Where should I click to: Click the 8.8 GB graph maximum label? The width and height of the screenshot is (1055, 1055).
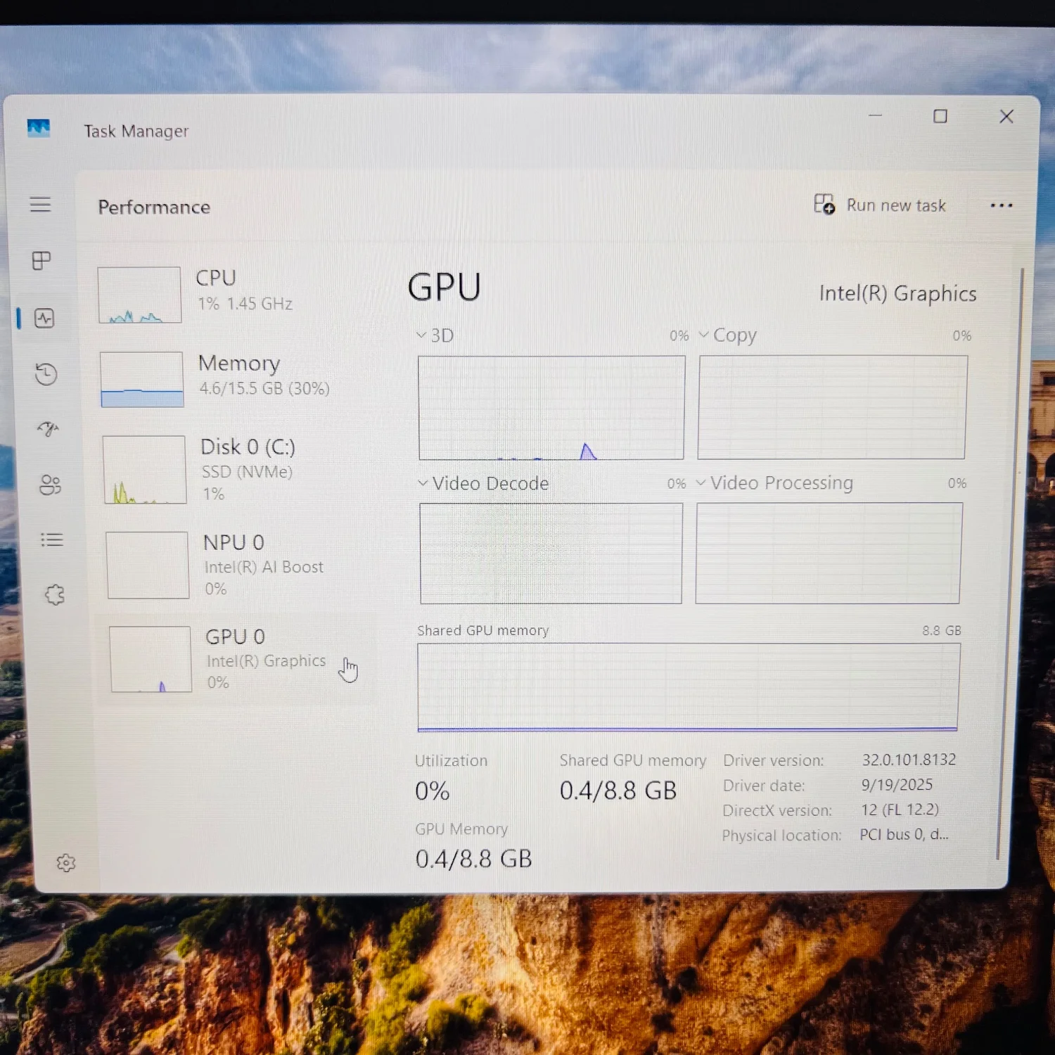click(x=942, y=630)
